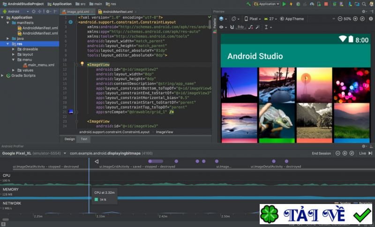The image size is (375, 227).
Task: Click the search magnifier in top toolbar
Action: tap(363, 4)
